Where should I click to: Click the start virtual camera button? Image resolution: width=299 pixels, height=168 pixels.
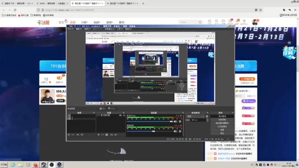[x=222, y=123]
